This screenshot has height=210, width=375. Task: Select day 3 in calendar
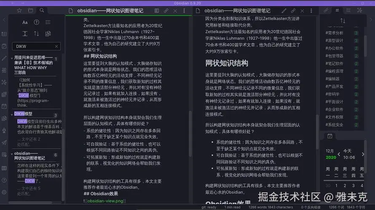tap(353, 186)
